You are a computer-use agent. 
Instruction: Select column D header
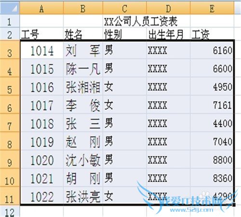pos(168,8)
